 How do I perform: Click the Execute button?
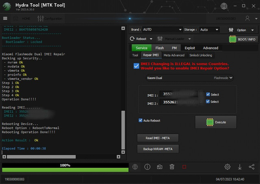coord(216,122)
